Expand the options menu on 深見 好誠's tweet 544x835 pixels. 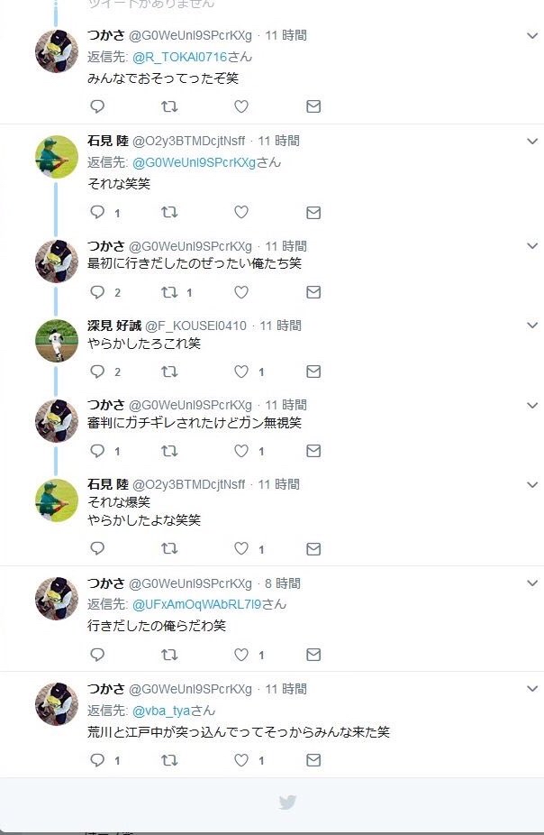coord(532,326)
